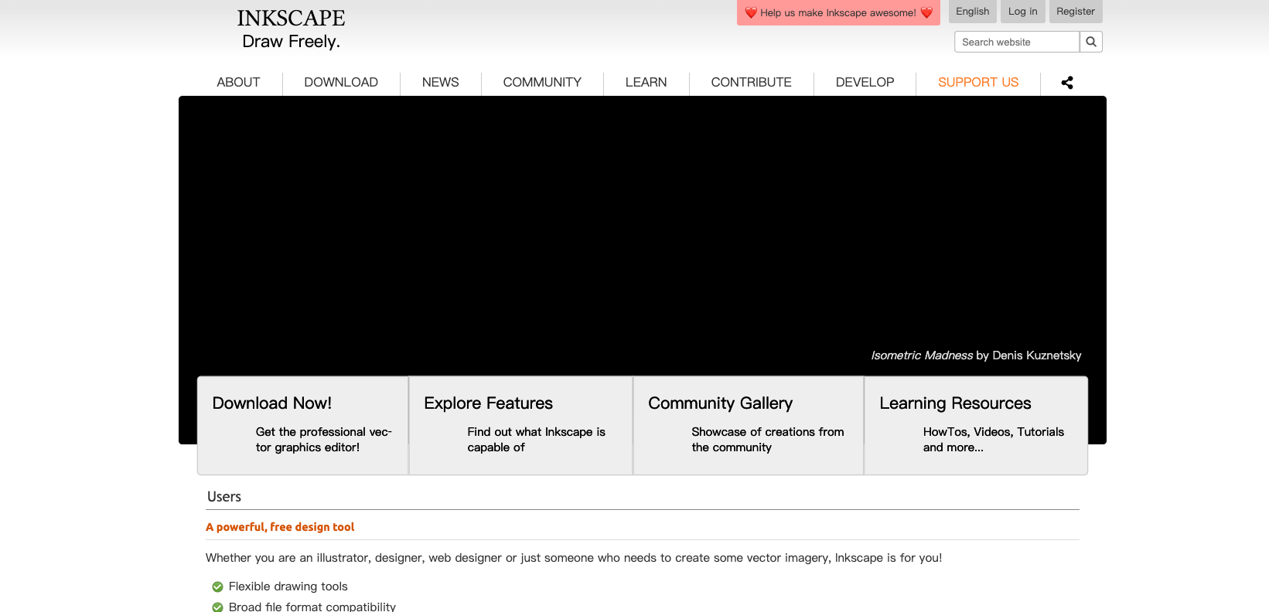1269x612 pixels.
Task: Open the DOWNLOAD menu
Action: pyautogui.click(x=341, y=83)
